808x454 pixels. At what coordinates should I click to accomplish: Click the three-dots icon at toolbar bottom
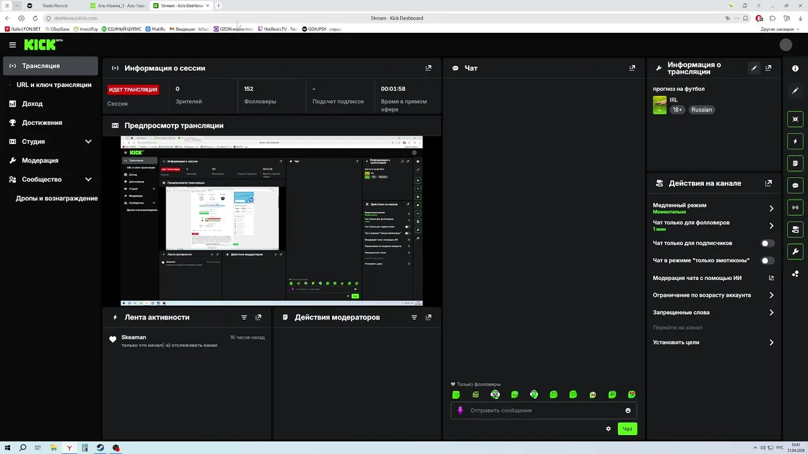pos(795,274)
